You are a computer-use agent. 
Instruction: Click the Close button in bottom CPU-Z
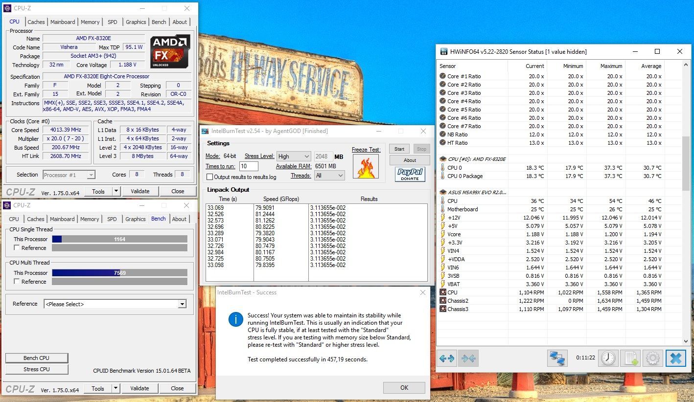click(x=177, y=388)
